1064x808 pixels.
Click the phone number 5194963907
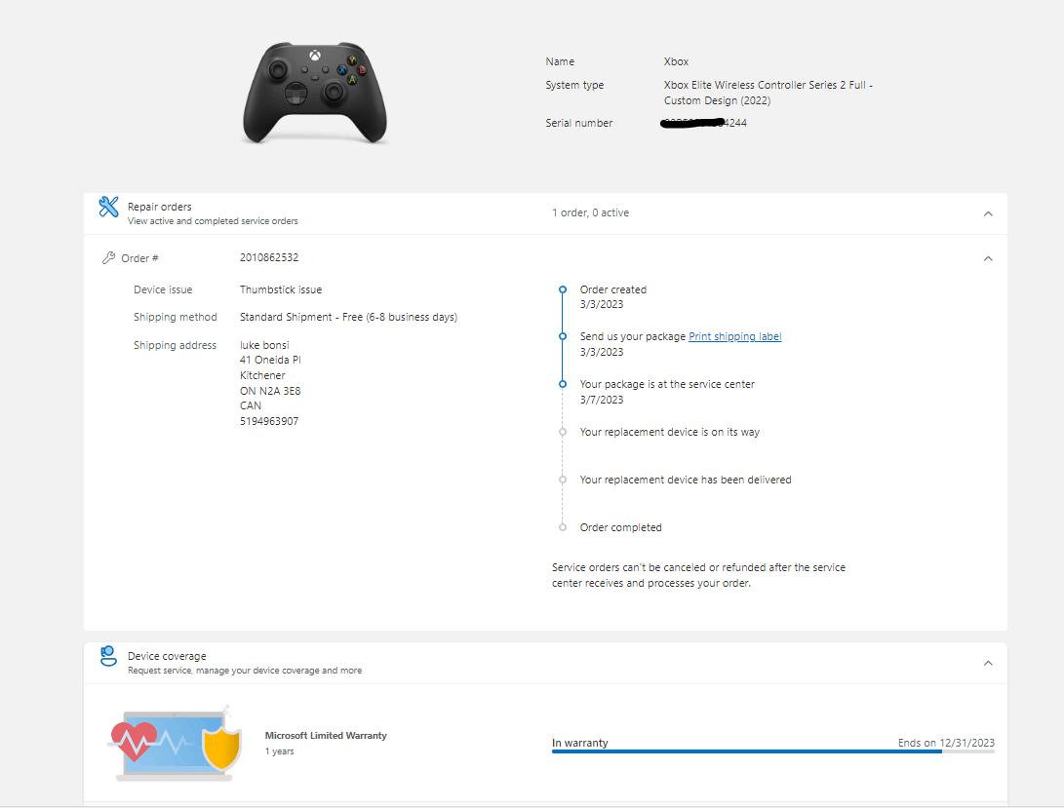[269, 421]
